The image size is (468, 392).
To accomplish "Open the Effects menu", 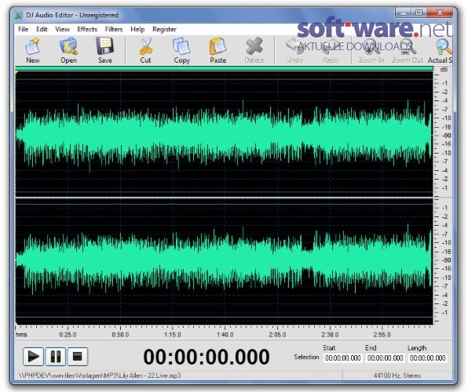I will (x=87, y=29).
